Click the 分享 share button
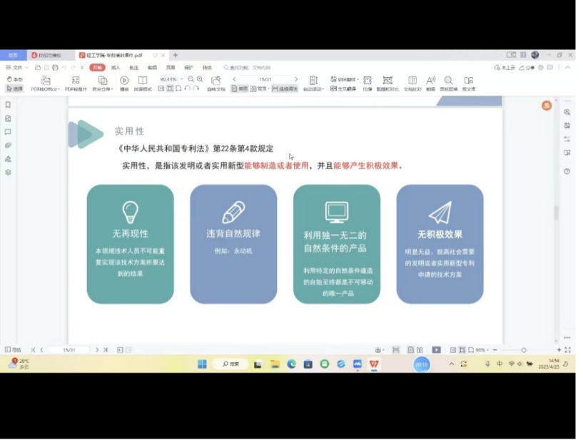The image size is (583, 440). pyautogui.click(x=528, y=68)
